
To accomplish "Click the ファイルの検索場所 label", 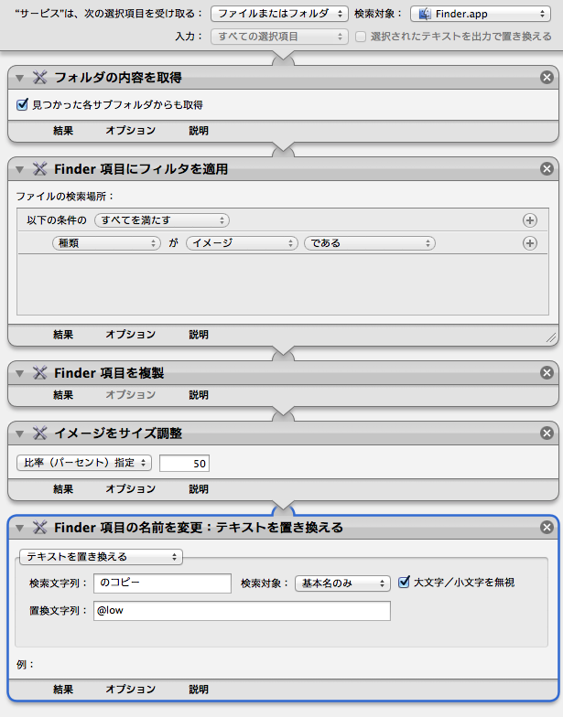I will (64, 197).
